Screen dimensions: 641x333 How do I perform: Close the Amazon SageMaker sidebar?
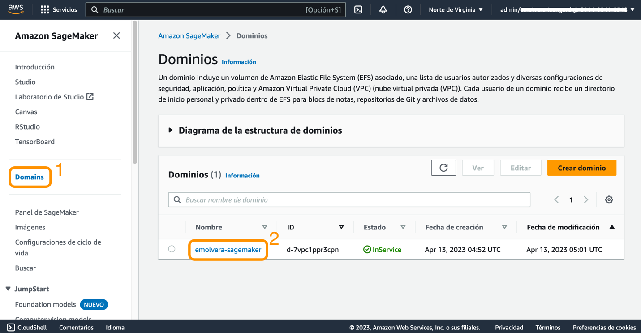116,35
